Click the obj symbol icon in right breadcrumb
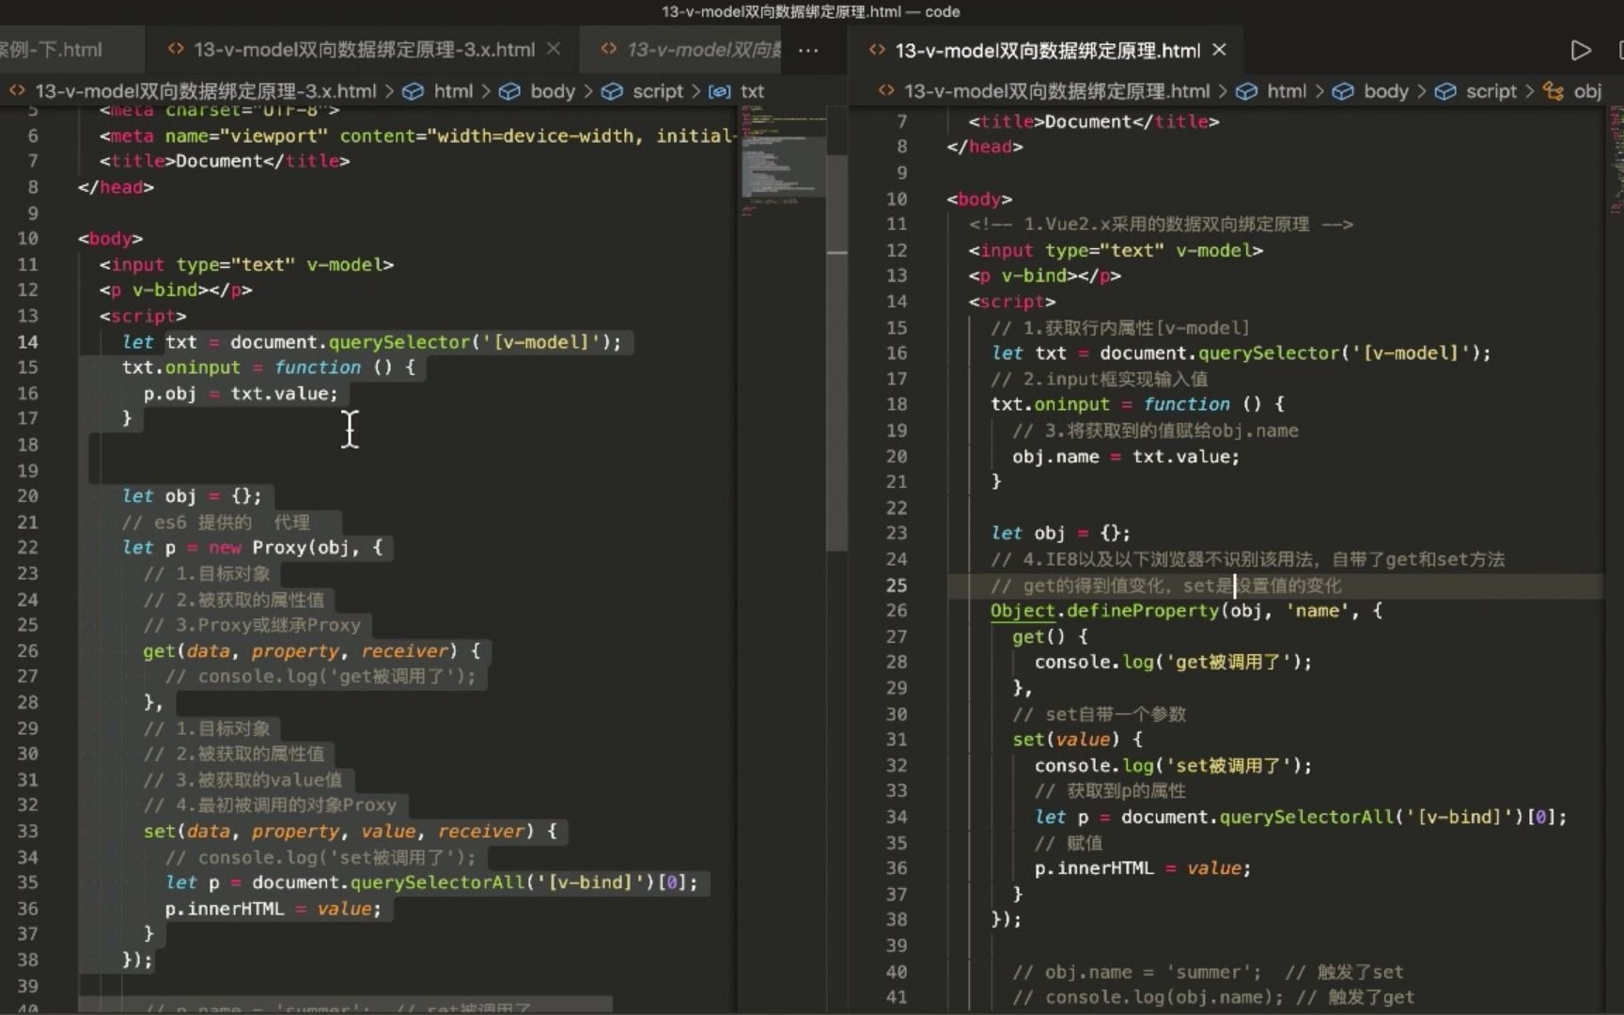The height and width of the screenshot is (1015, 1624). (x=1554, y=91)
